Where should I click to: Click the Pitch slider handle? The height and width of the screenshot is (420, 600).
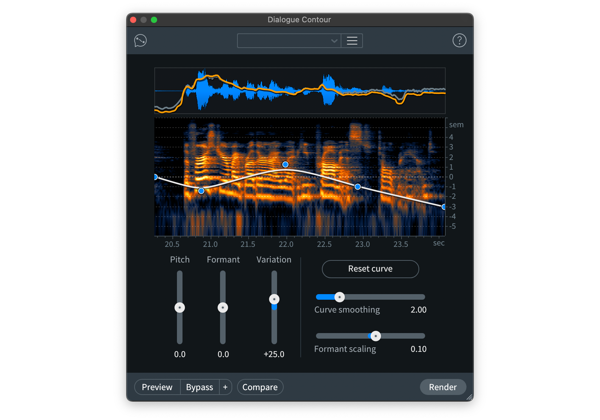click(x=180, y=308)
